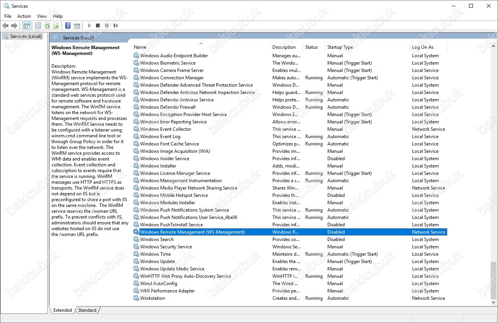498x323 pixels.
Task: Click the Start Service play icon
Action: pyautogui.click(x=89, y=26)
